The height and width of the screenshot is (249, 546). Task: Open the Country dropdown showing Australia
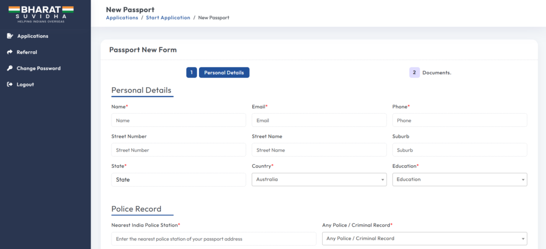[x=319, y=180]
